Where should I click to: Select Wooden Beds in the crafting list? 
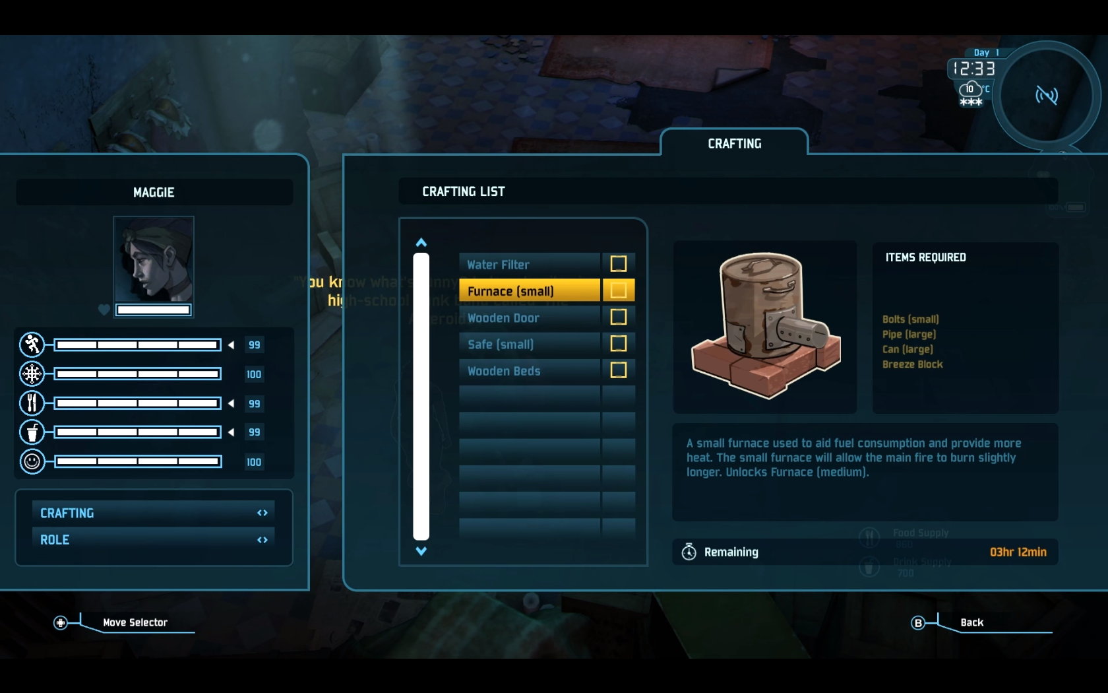pyautogui.click(x=530, y=371)
